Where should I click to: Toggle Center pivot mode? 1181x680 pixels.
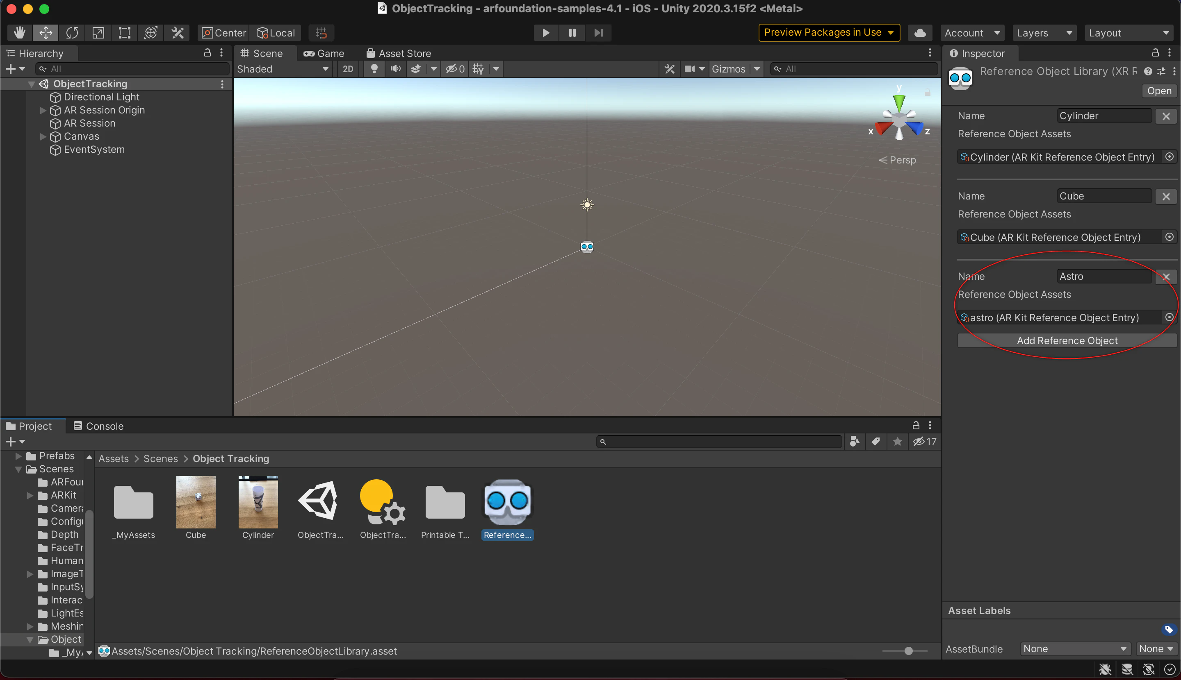[224, 33]
